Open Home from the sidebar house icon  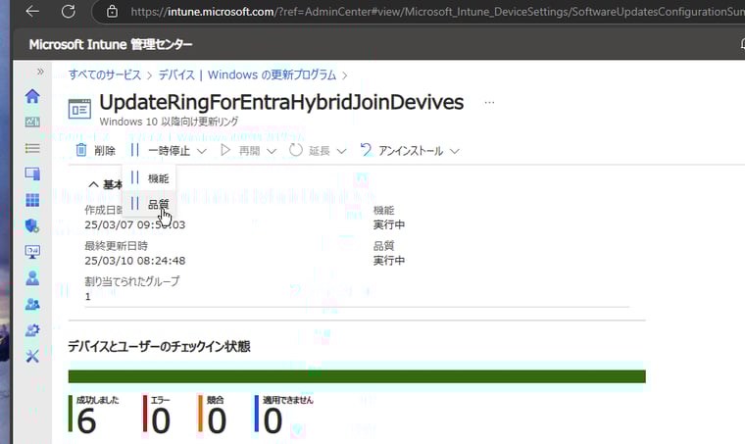tap(32, 96)
